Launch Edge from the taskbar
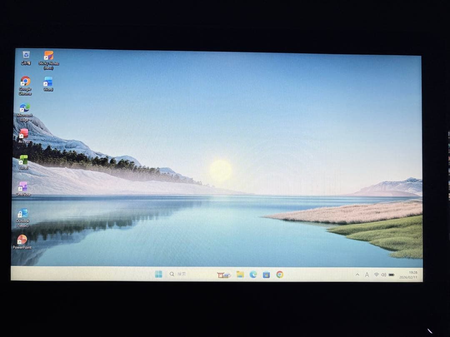 252,275
